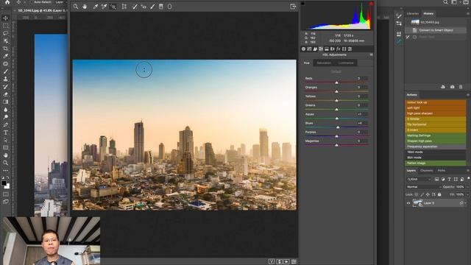Open the Actions panel menu
This screenshot has width=471, height=265.
[x=468, y=95]
